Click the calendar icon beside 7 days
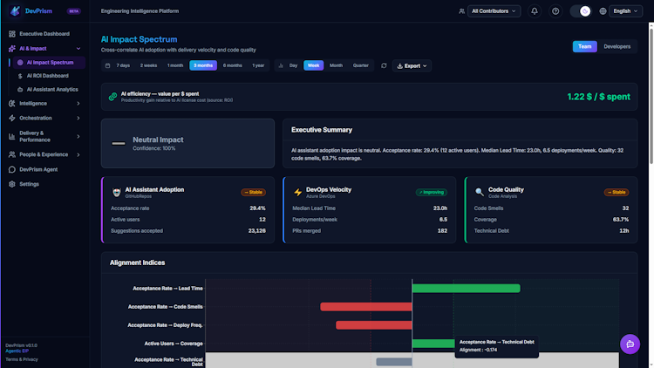 tap(107, 65)
